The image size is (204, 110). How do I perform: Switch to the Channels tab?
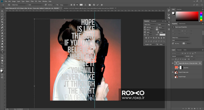pos(179,50)
